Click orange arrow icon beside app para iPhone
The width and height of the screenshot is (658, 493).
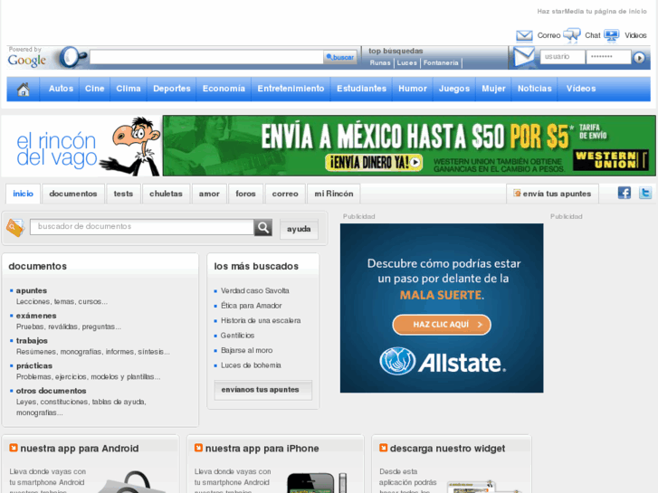[198, 448]
